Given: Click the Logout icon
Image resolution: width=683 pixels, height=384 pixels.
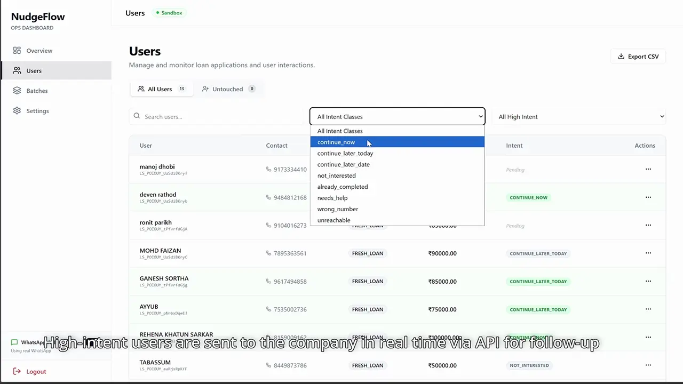Looking at the screenshot, I should point(17,372).
